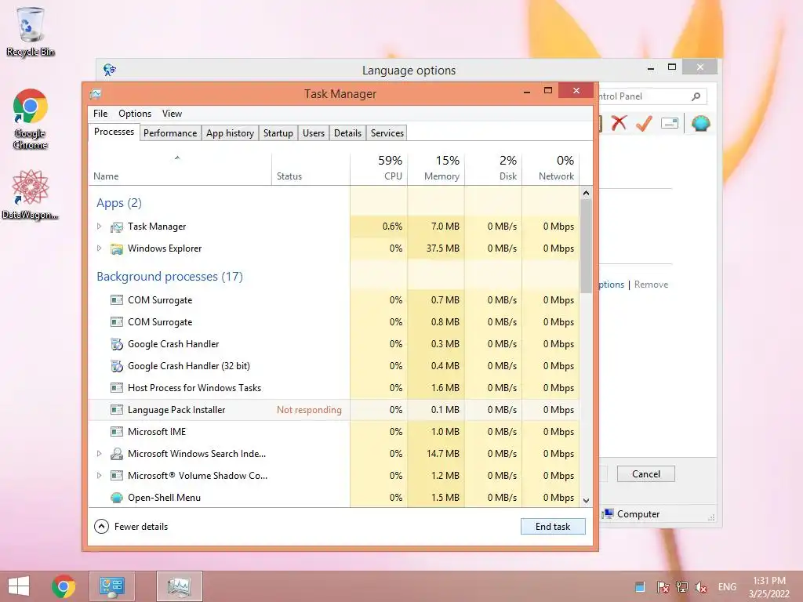Select the Task Manager process icon
Screen dimensions: 803x602
pyautogui.click(x=117, y=227)
